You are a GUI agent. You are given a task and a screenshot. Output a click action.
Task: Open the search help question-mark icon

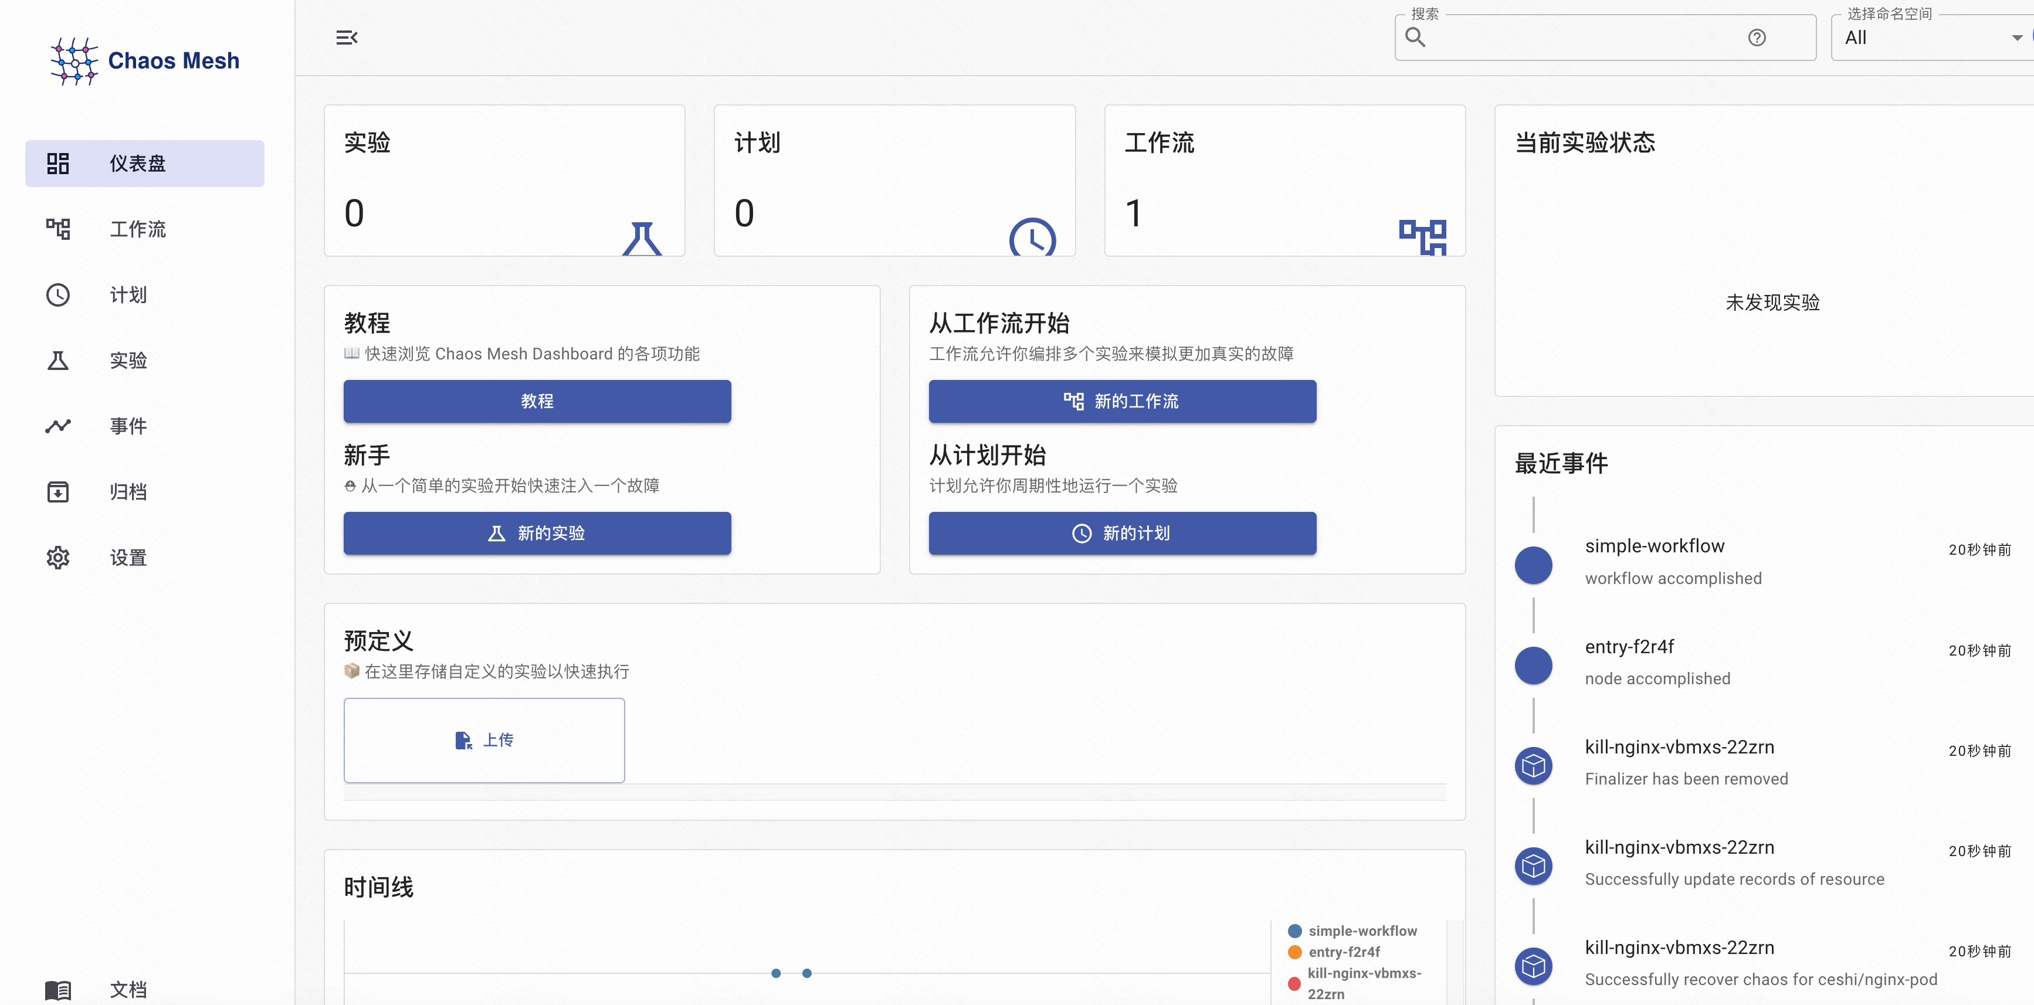click(x=1757, y=38)
